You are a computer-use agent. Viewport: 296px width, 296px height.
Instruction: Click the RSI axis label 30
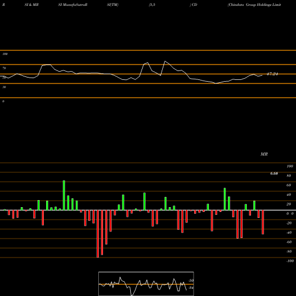click(x=4, y=87)
